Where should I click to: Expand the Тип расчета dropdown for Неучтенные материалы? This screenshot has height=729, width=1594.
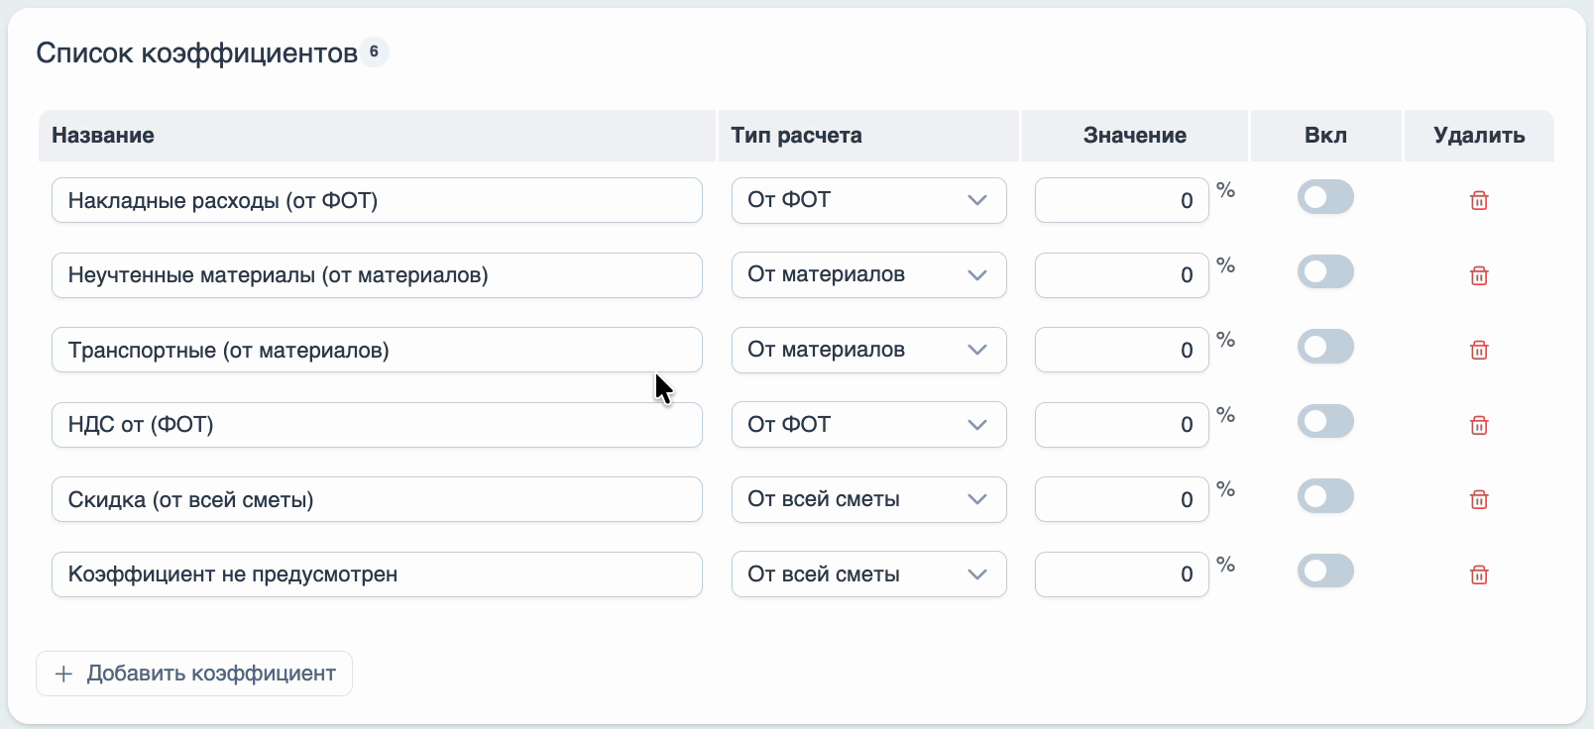(869, 275)
